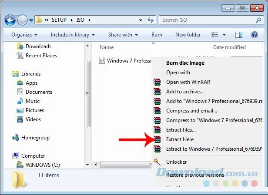
Task: Click the Back navigation arrow button
Action: pyautogui.click(x=10, y=20)
